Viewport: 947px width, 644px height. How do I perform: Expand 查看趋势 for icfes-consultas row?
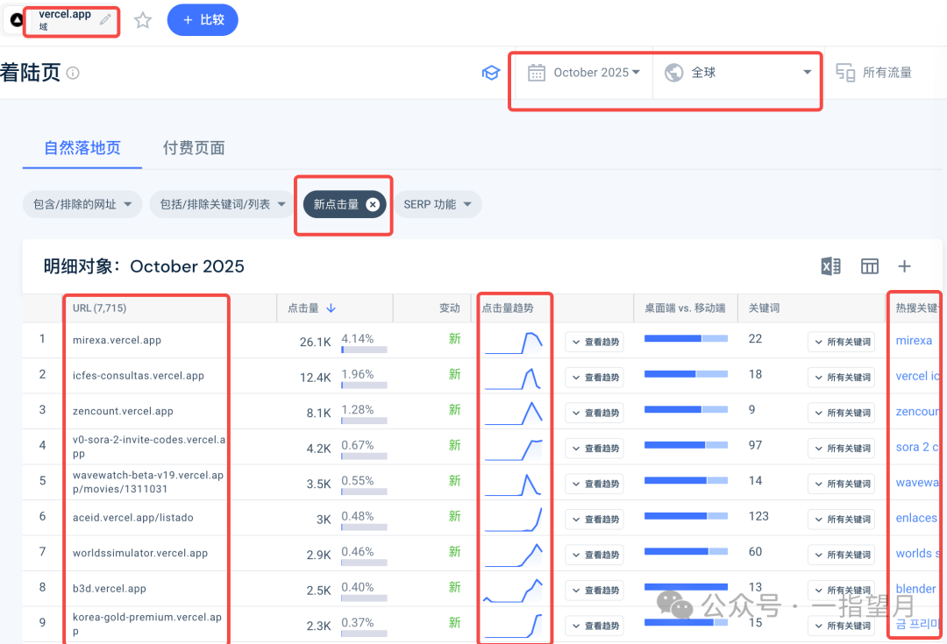(595, 378)
